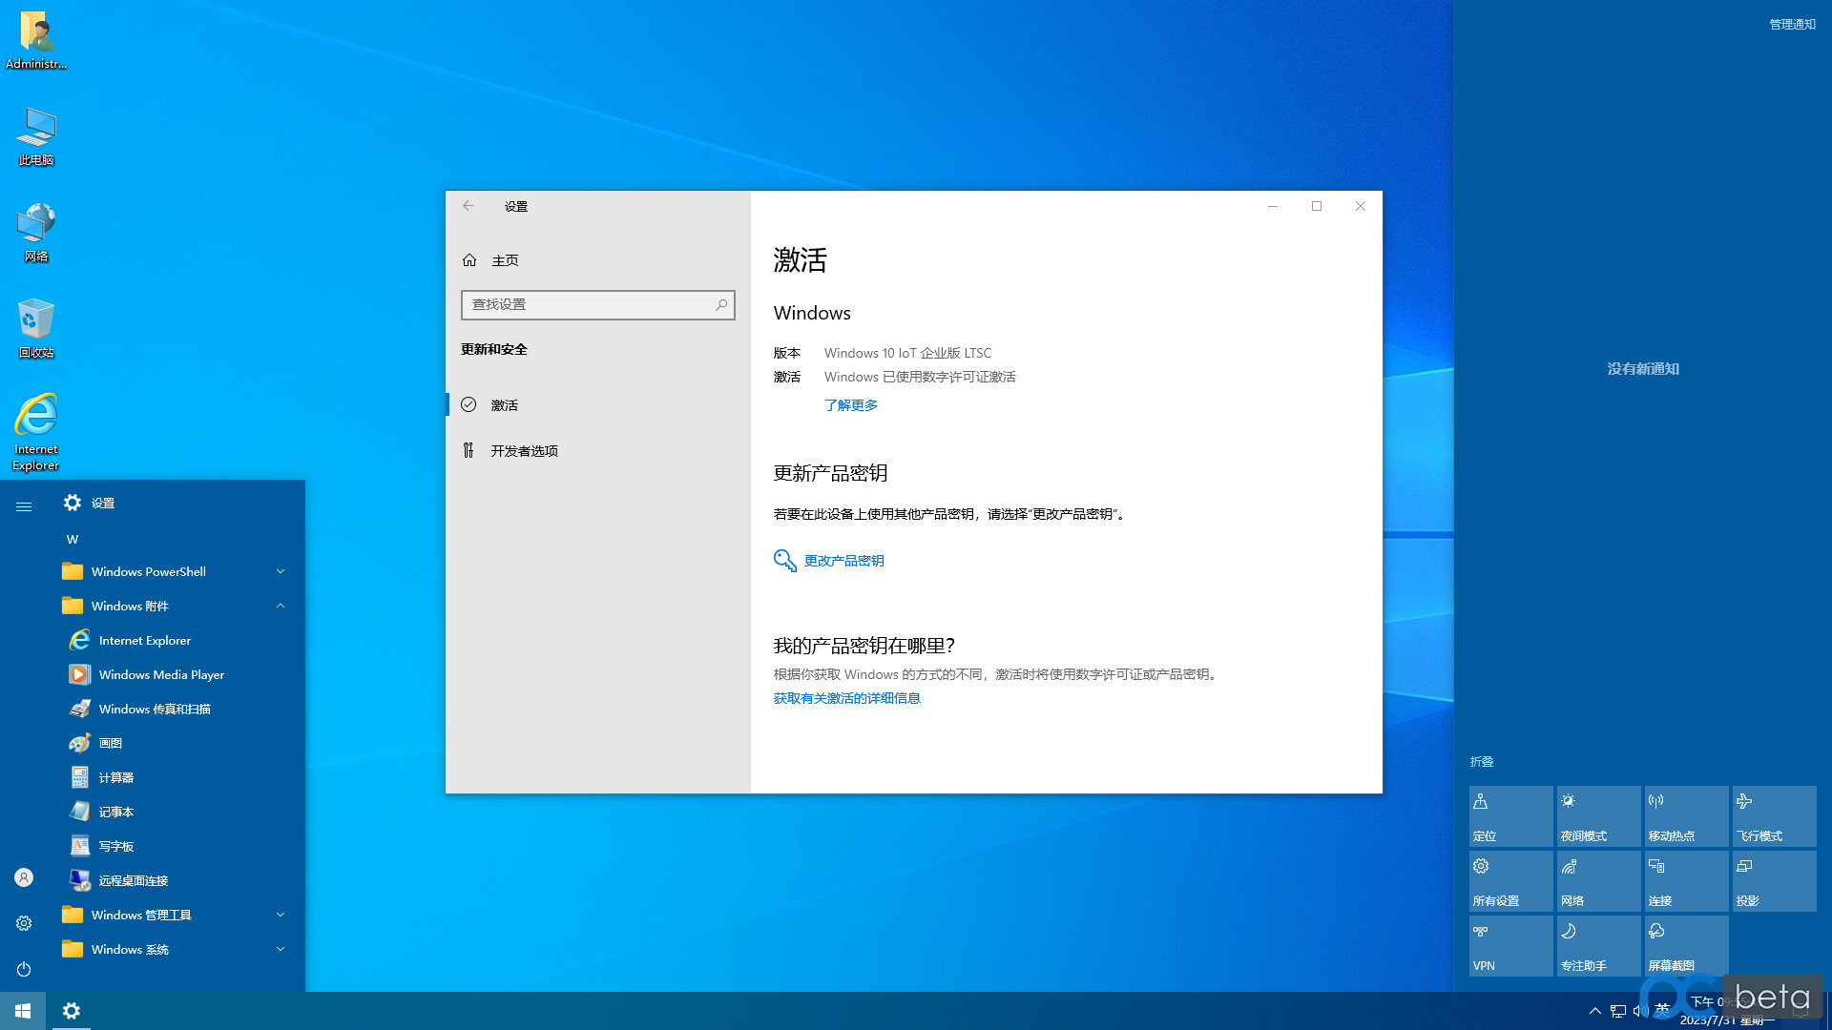This screenshot has height=1030, width=1832.
Task: Open the 投影 project quick action tile
Action: pyautogui.click(x=1775, y=881)
